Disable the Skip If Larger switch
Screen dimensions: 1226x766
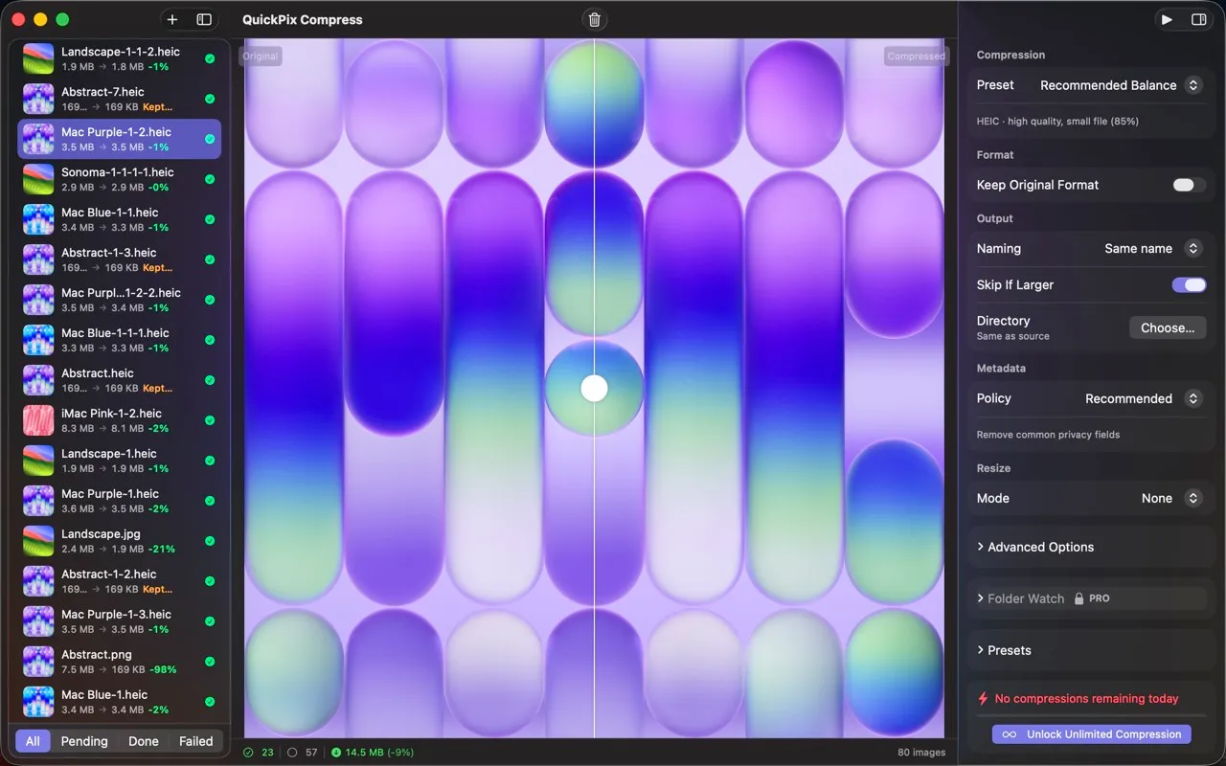click(1189, 284)
